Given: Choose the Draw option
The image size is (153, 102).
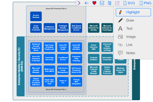Looking at the screenshot, I should coord(133,20).
